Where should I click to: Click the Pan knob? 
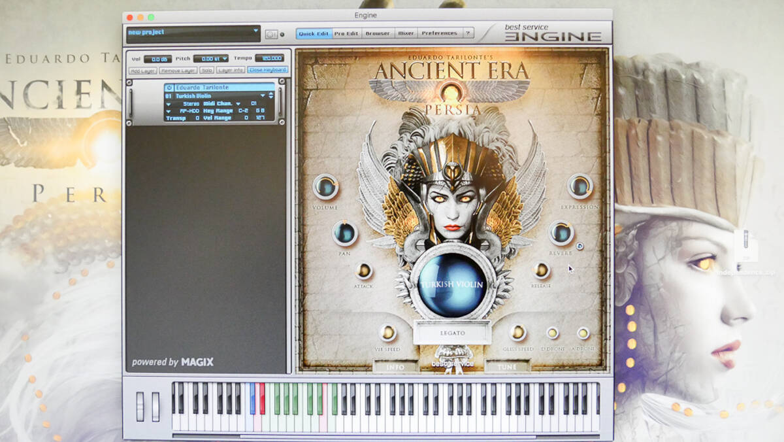345,233
